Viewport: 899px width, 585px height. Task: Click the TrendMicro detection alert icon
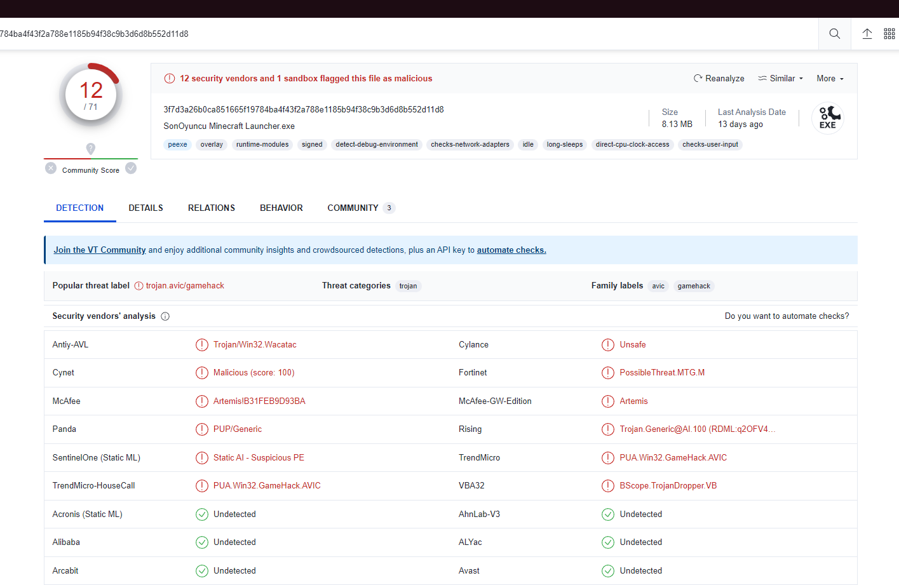pos(608,458)
